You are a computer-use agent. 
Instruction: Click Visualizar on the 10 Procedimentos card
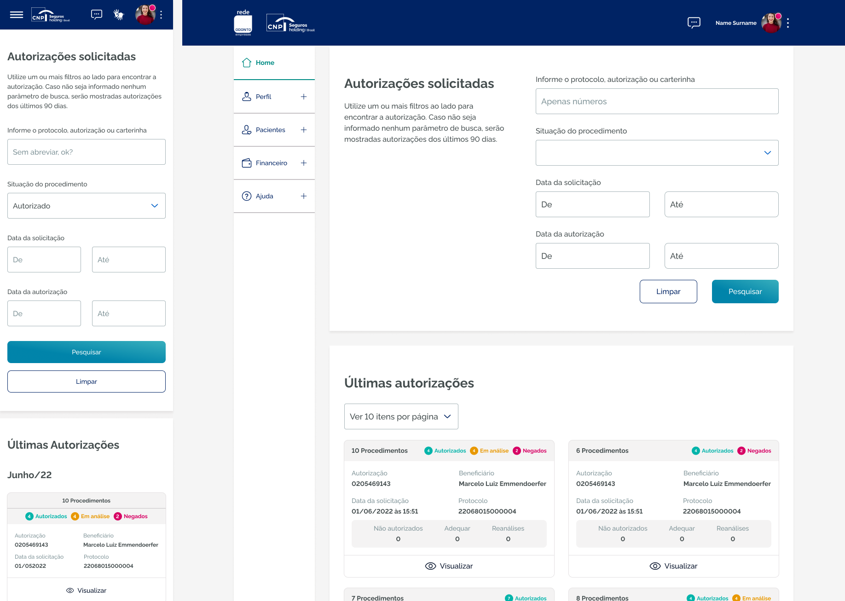coord(449,566)
